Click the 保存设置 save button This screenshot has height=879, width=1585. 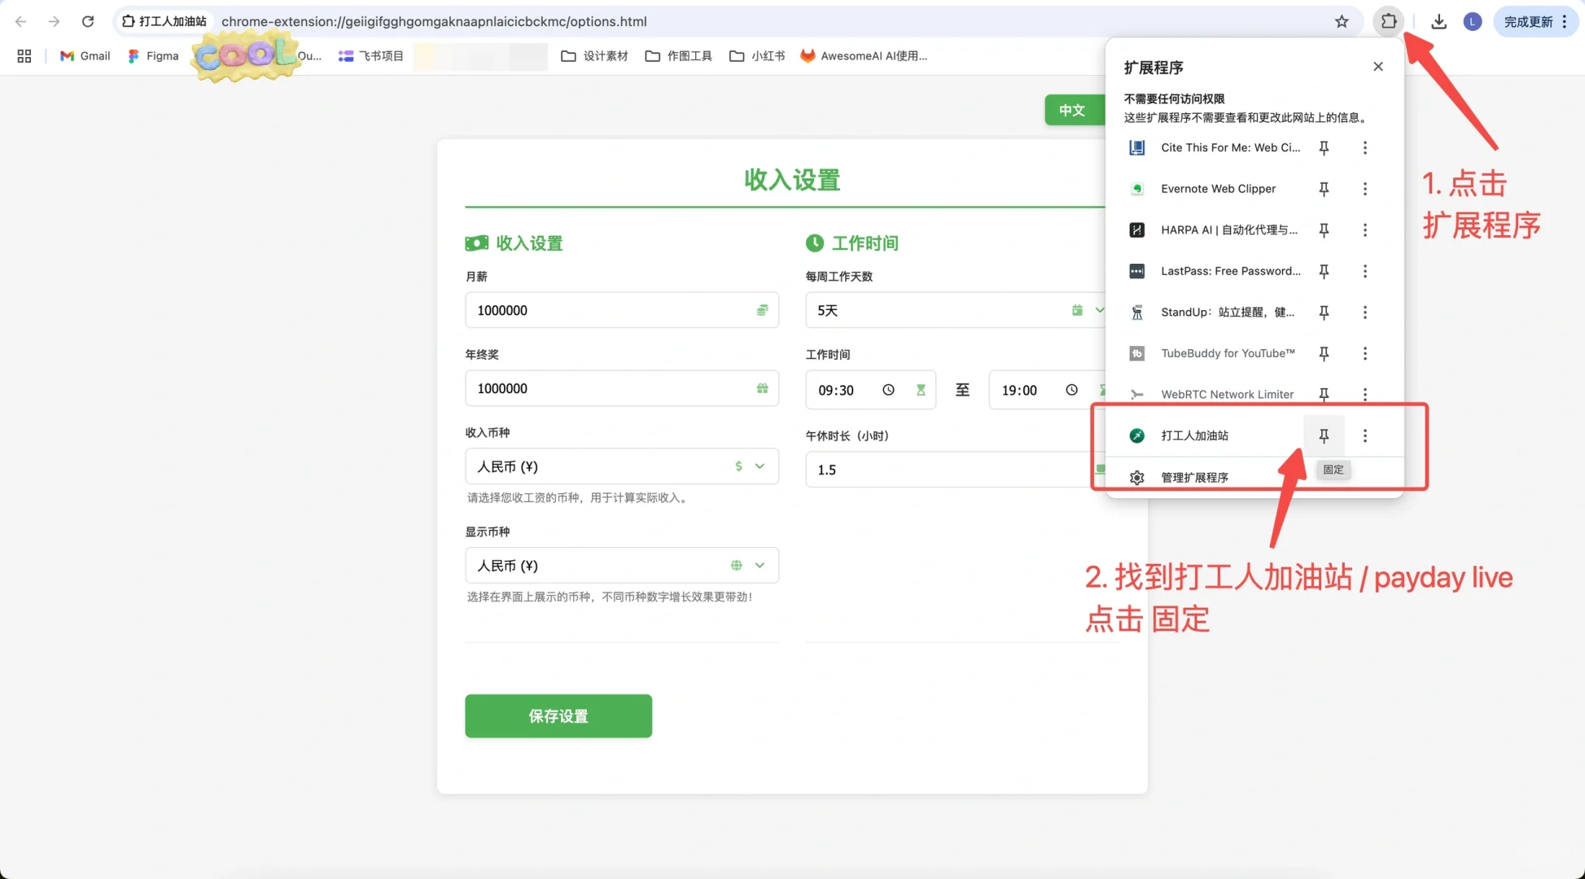[x=558, y=715]
